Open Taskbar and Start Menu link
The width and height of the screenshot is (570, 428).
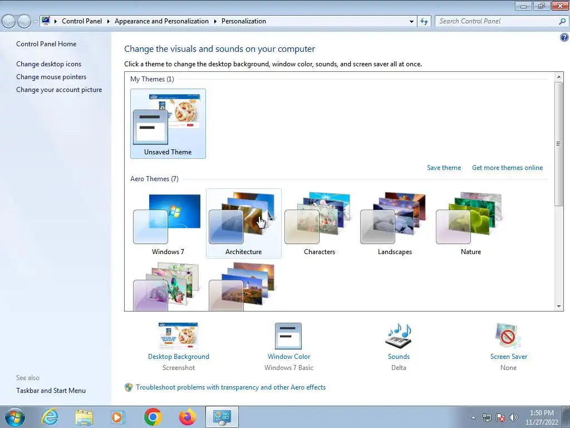pos(51,391)
